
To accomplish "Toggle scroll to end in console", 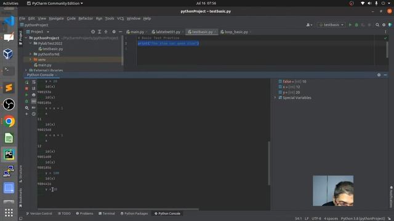I will pos(34,88).
